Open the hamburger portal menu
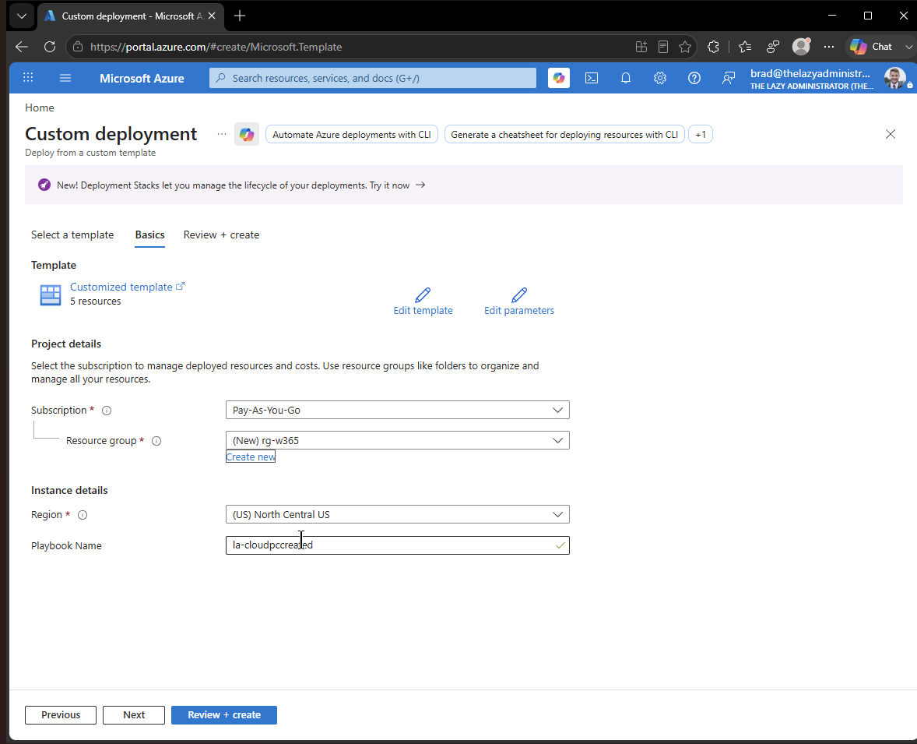Image resolution: width=917 pixels, height=744 pixels. (x=65, y=78)
